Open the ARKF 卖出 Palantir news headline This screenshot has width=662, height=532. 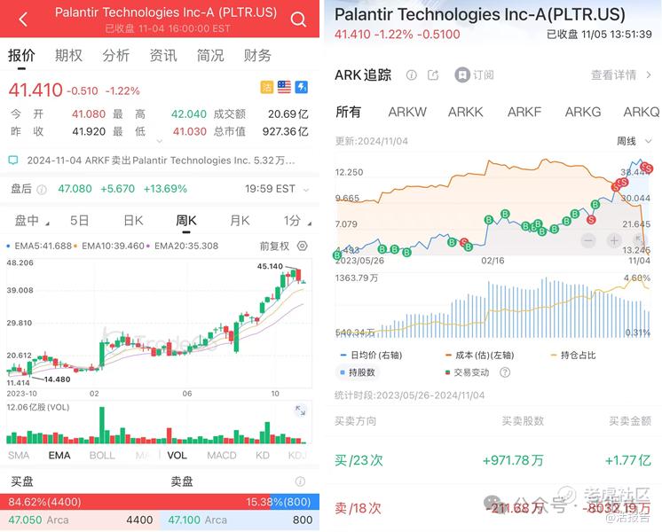tap(162, 160)
